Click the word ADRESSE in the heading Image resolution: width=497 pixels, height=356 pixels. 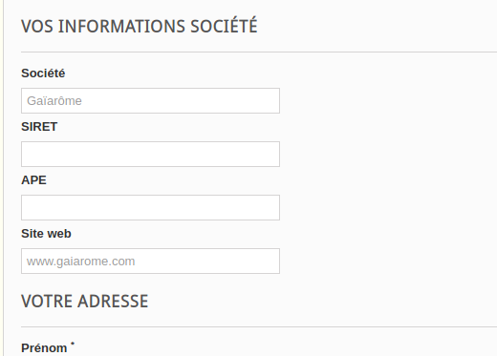coord(113,301)
